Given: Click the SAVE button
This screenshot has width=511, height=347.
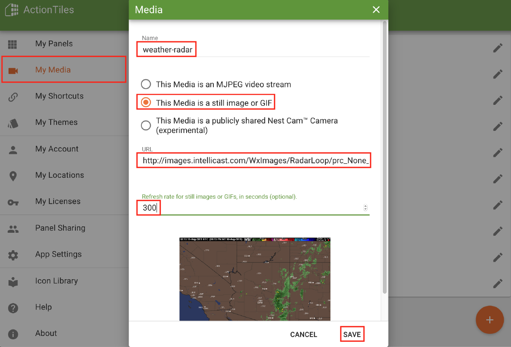Looking at the screenshot, I should coord(352,335).
